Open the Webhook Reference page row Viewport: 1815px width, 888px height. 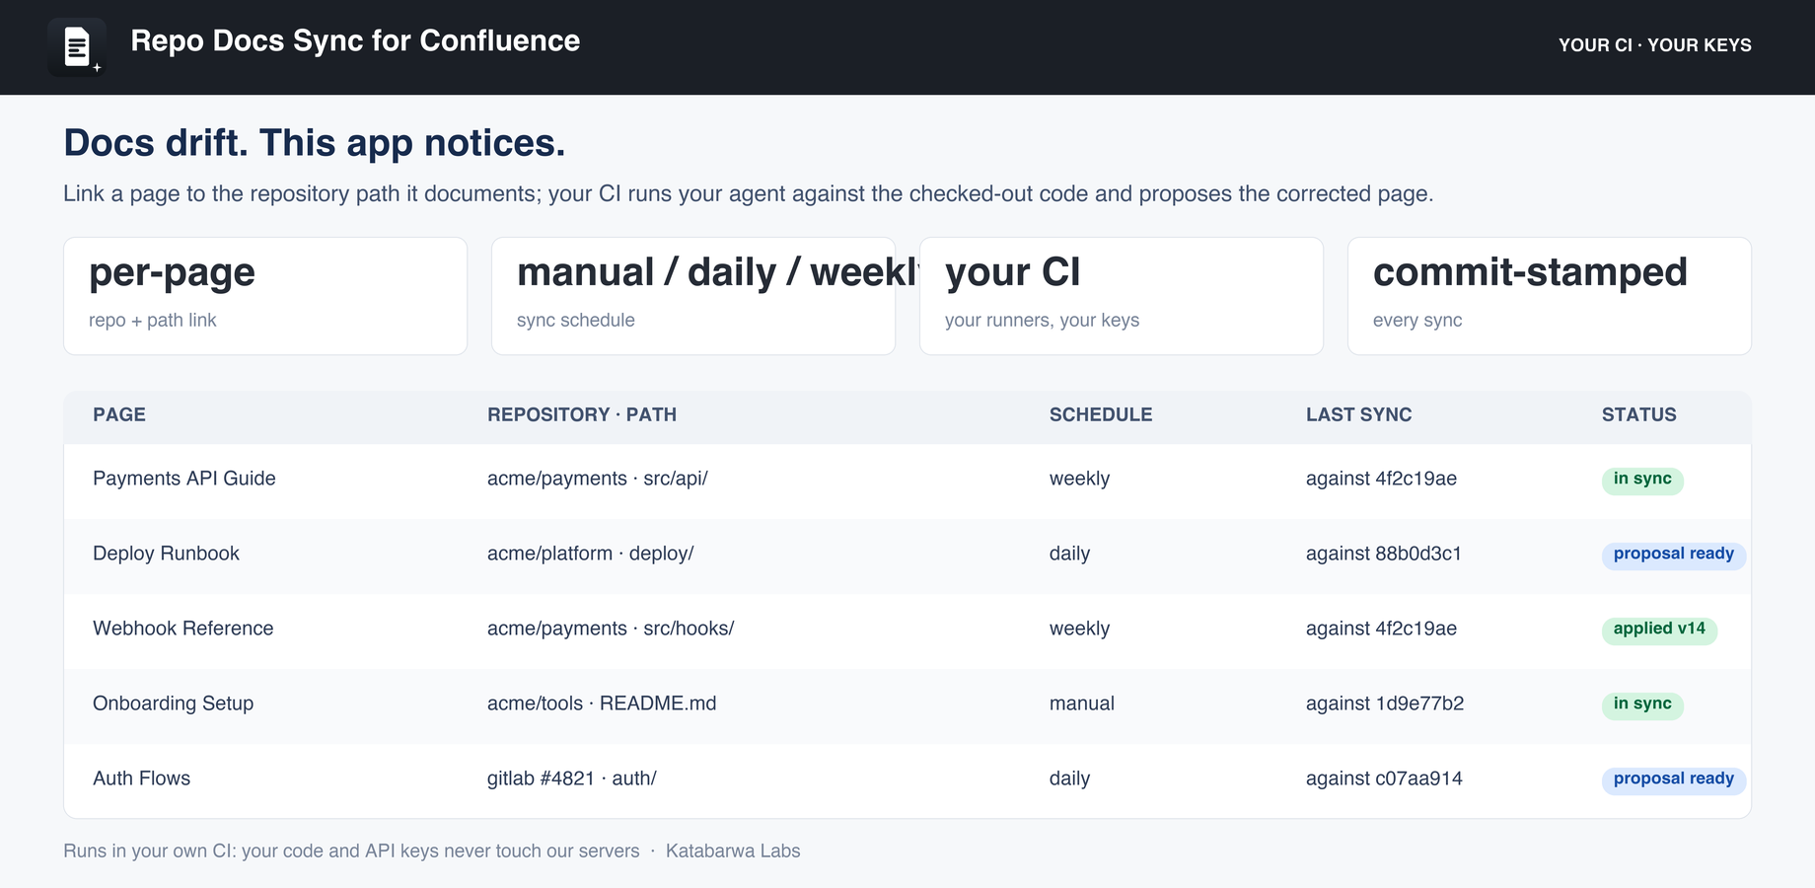(907, 630)
